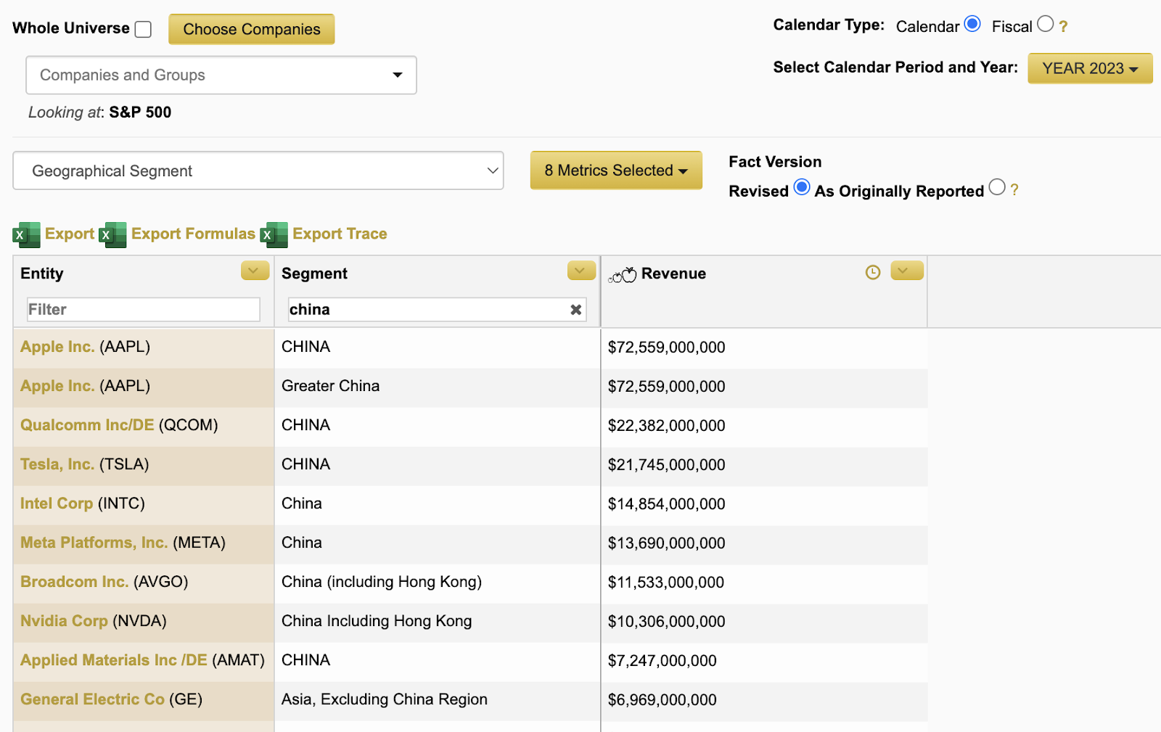Click the Revenue column header
The height and width of the screenshot is (732, 1161).
coord(673,274)
